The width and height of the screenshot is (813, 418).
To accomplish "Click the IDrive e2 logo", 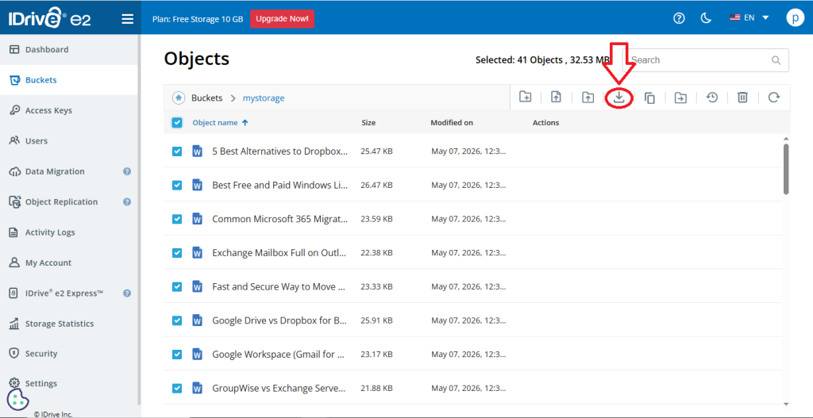I will click(x=49, y=19).
